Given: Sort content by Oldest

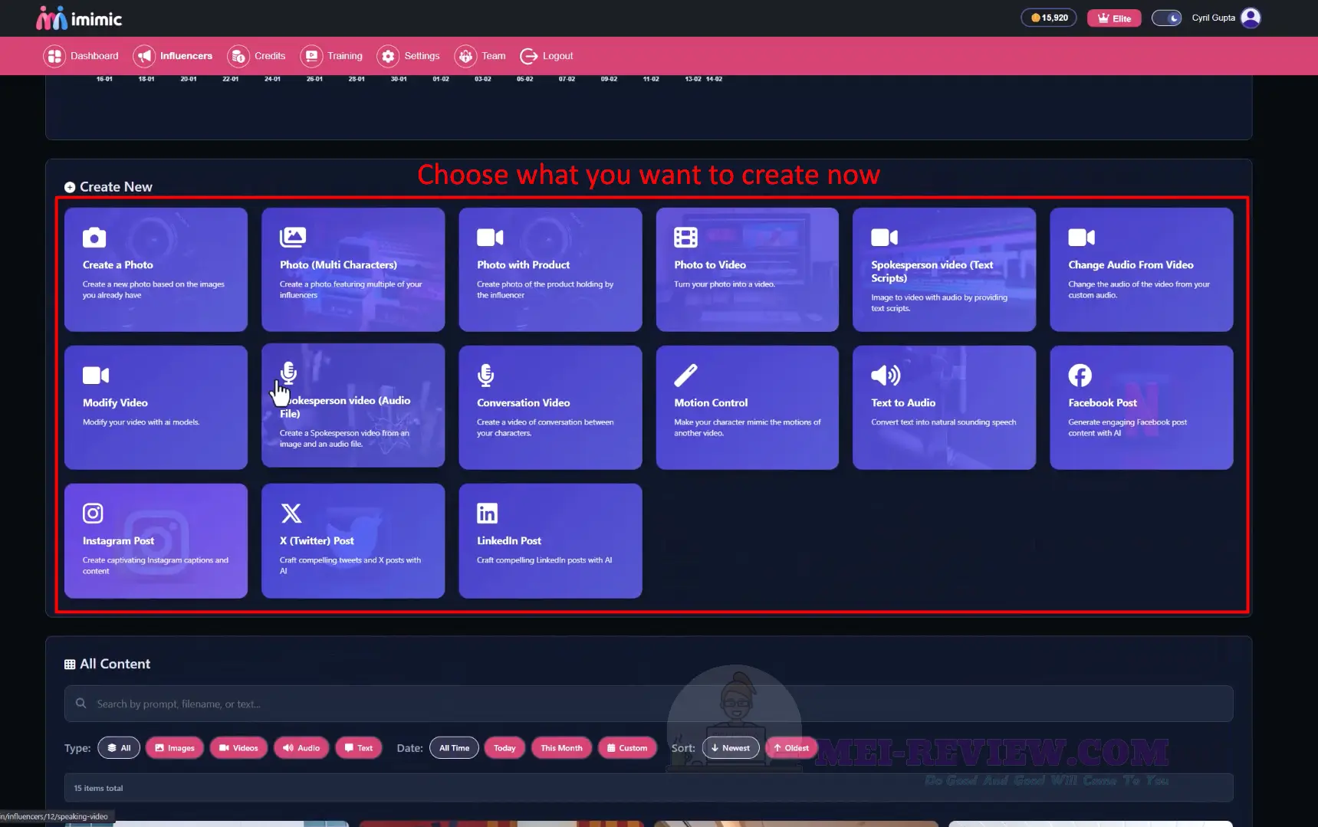Looking at the screenshot, I should pos(791,748).
